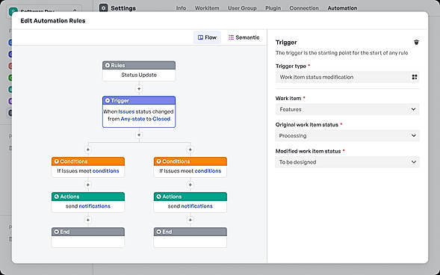The width and height of the screenshot is (440, 275).
Task: Click the Flow view icon
Action: [200, 37]
